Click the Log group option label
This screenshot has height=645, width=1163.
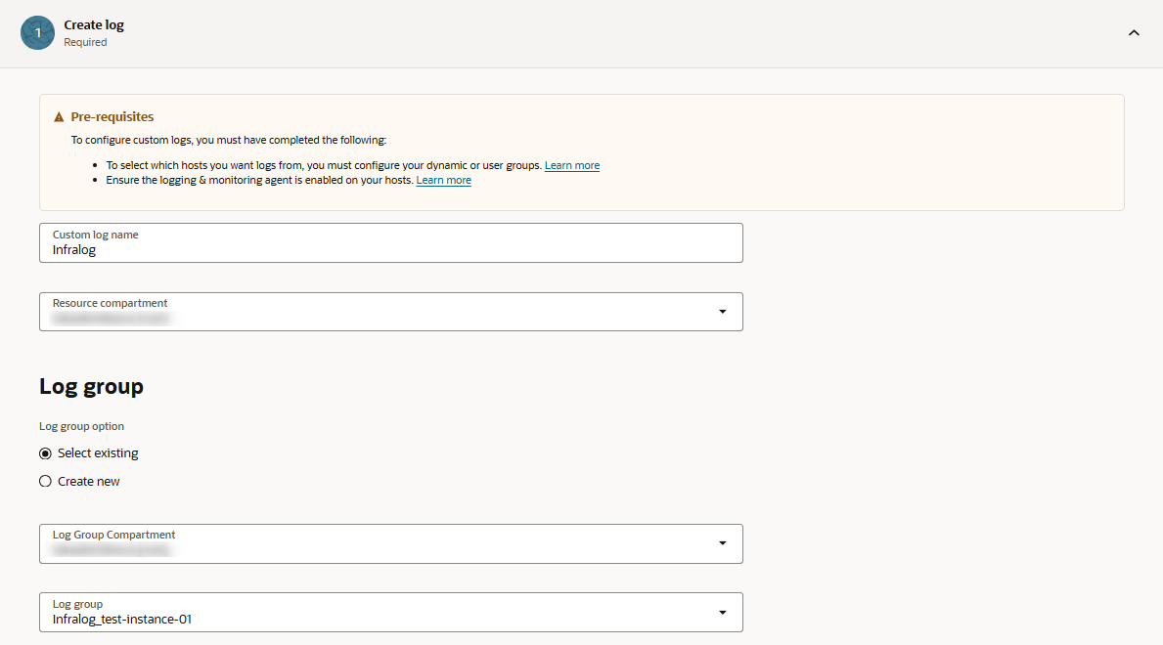point(81,427)
